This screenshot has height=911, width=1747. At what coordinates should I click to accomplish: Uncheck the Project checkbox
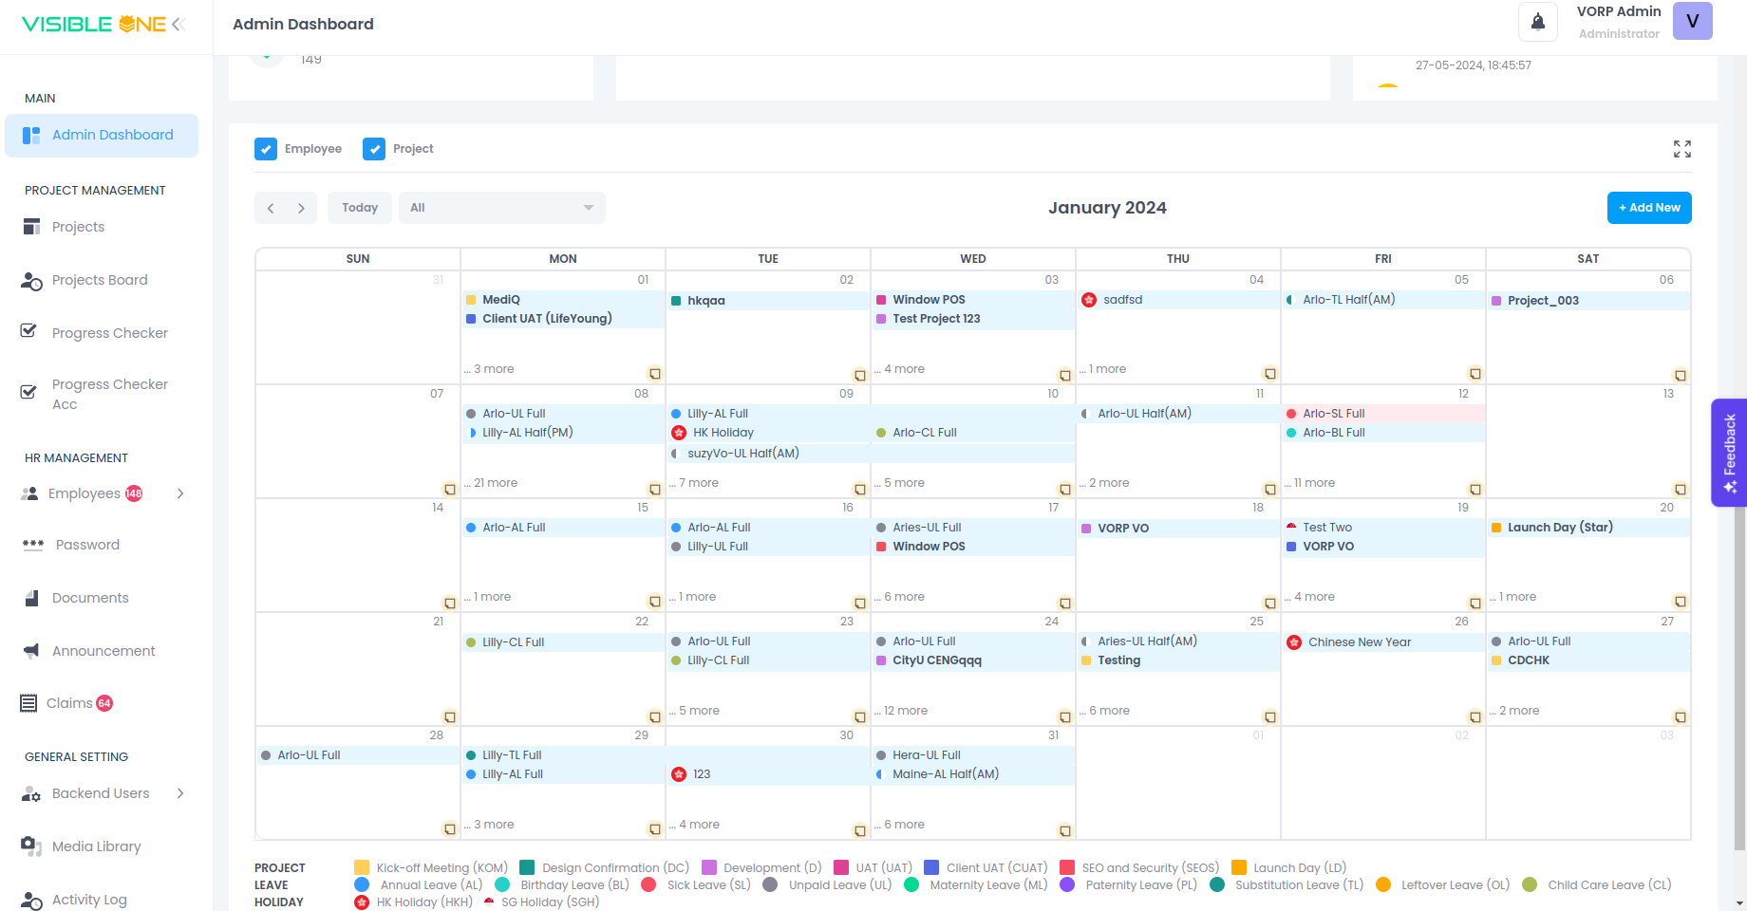374,149
